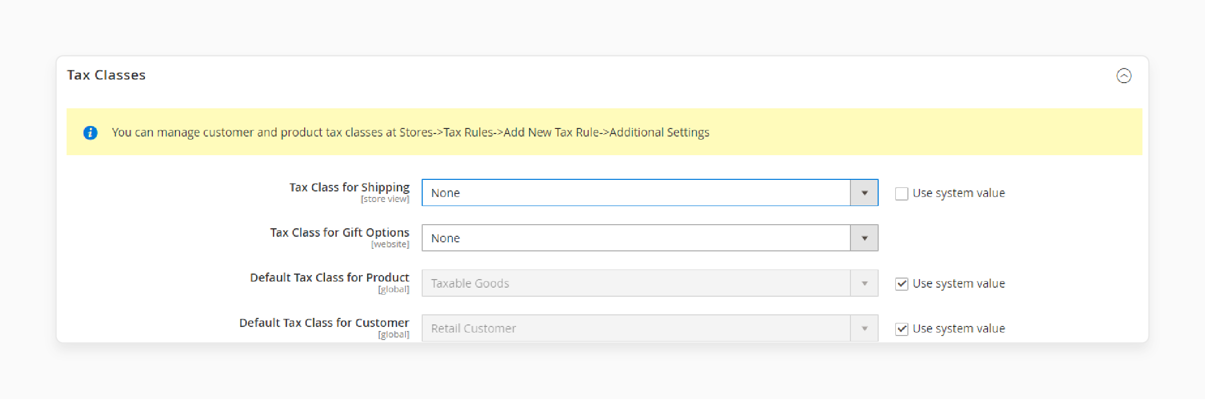
Task: Click the Tax Class for Shipping label
Action: 350,187
